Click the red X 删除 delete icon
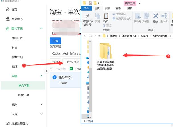173x127 pixels. pos(156,16)
